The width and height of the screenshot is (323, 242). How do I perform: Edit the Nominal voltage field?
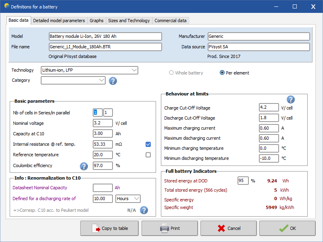pos(103,123)
